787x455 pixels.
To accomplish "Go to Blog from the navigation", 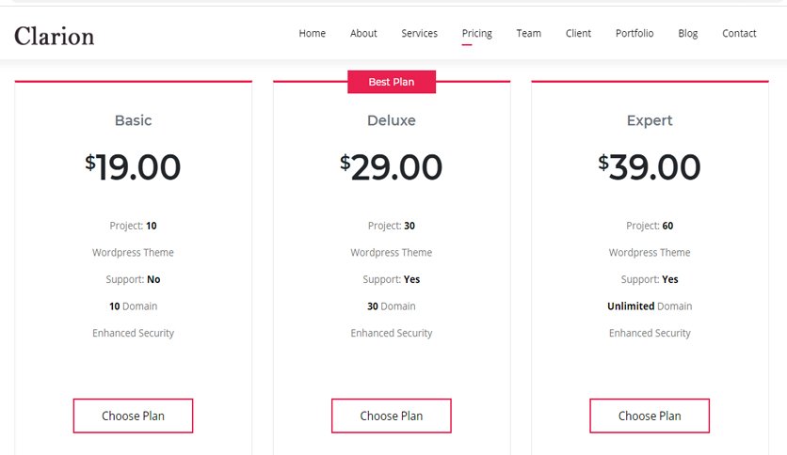I will click(x=687, y=33).
